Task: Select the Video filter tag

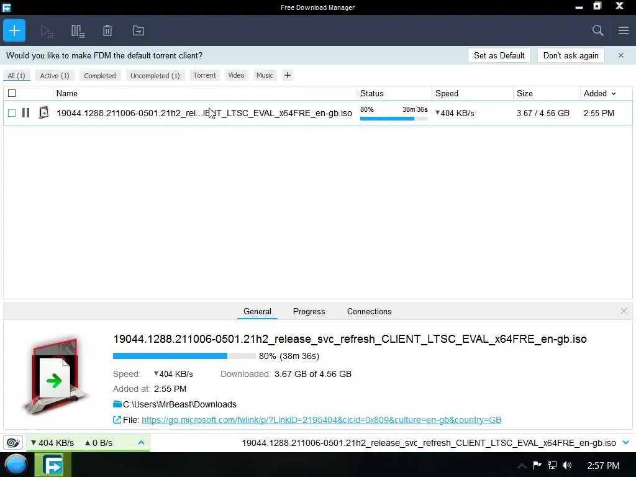Action: click(x=236, y=75)
